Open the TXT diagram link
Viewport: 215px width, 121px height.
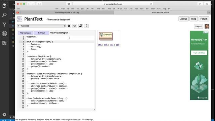[x=112, y=45]
